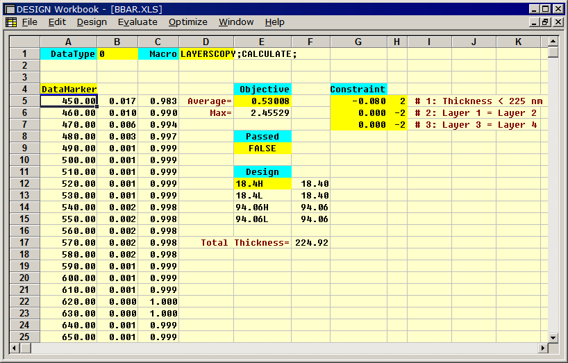Click the Average= label
Image resolution: width=568 pixels, height=363 pixels.
209,101
